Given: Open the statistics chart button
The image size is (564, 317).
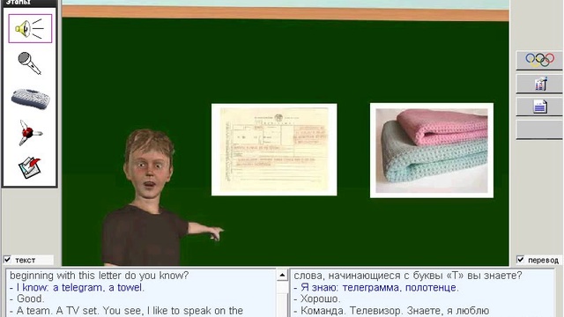Looking at the screenshot, I should click(539, 85).
